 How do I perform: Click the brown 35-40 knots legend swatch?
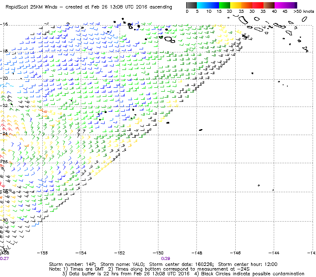(269, 5)
